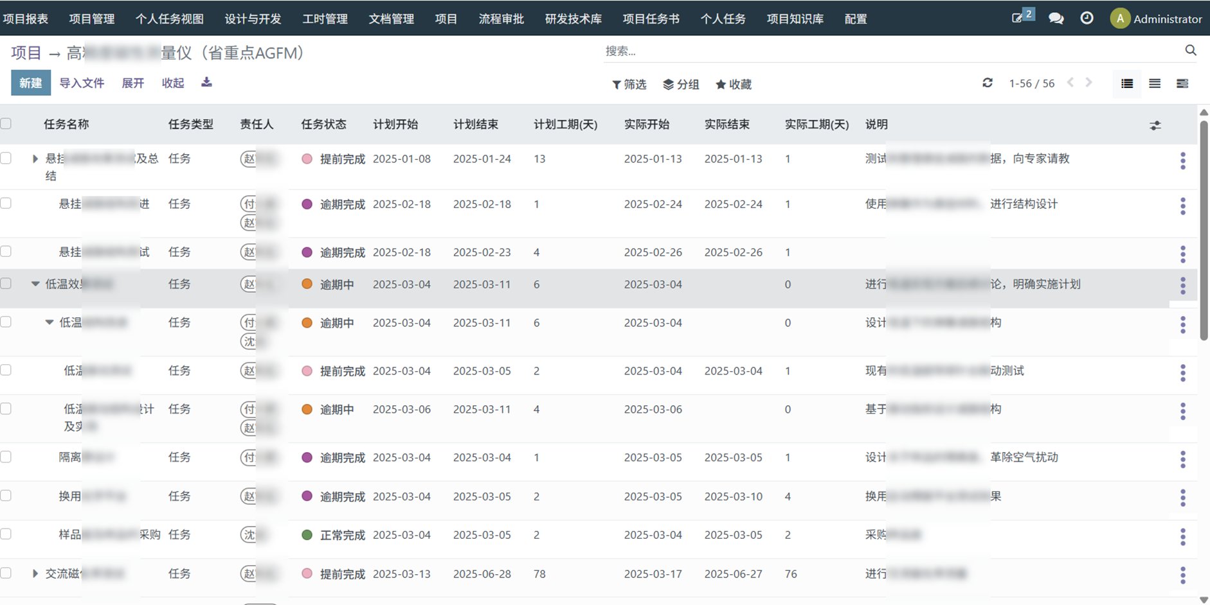
Task: Go to previous page arrow
Action: click(1070, 82)
